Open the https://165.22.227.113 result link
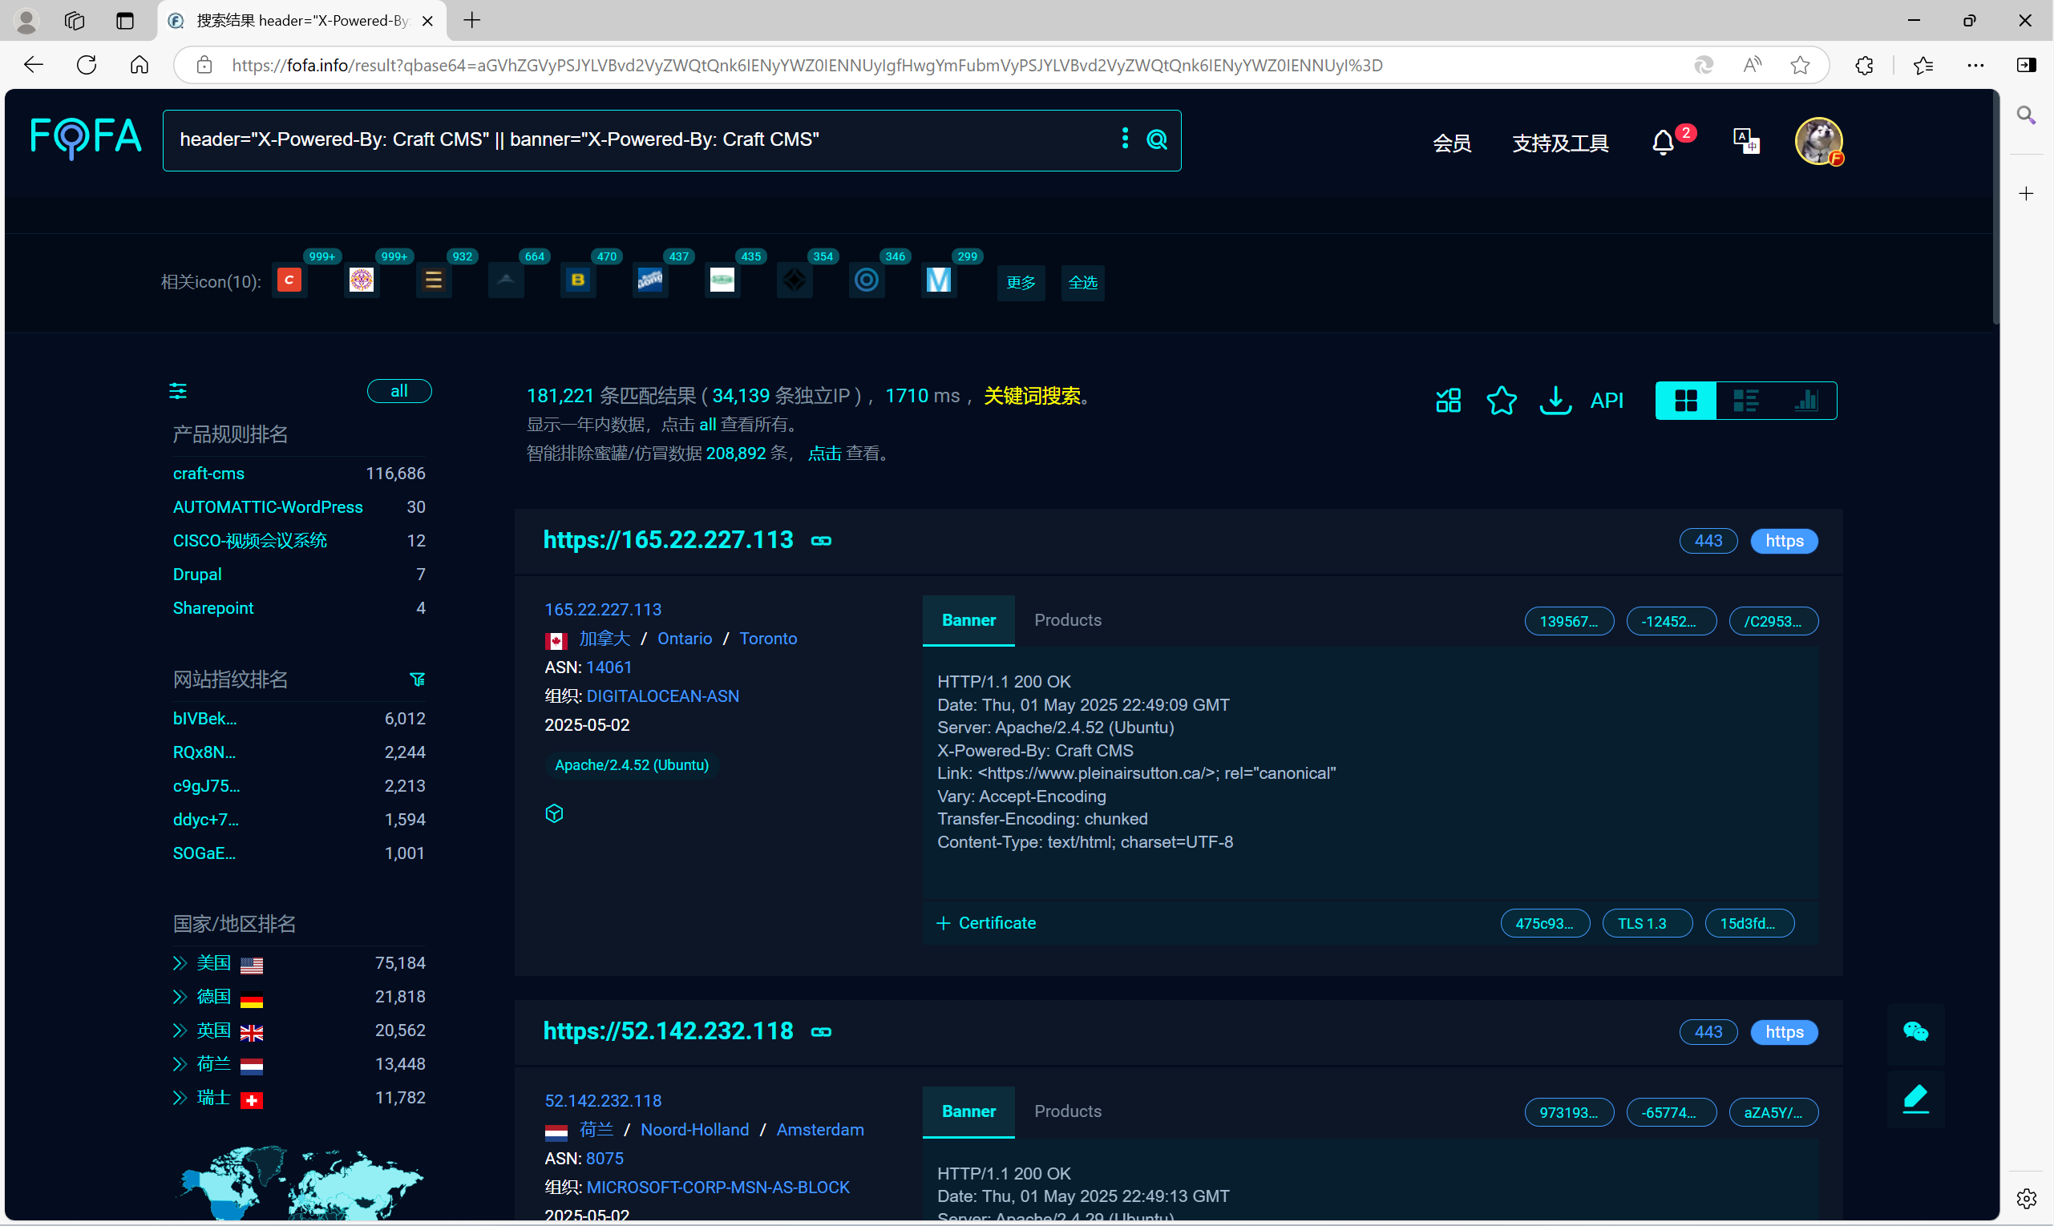 668,540
